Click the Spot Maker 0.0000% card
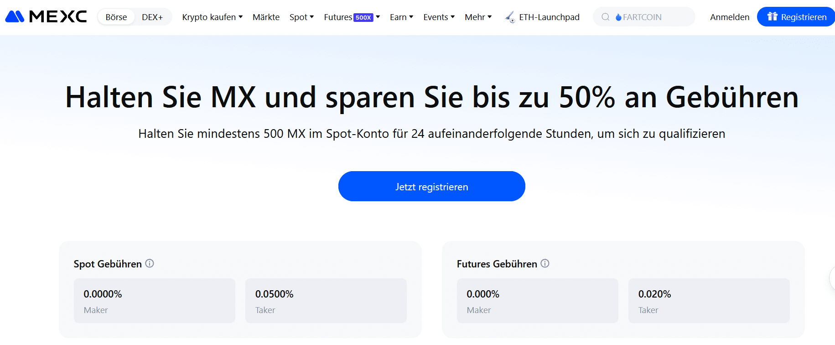Screen dimensions: 835x345 click(x=155, y=301)
